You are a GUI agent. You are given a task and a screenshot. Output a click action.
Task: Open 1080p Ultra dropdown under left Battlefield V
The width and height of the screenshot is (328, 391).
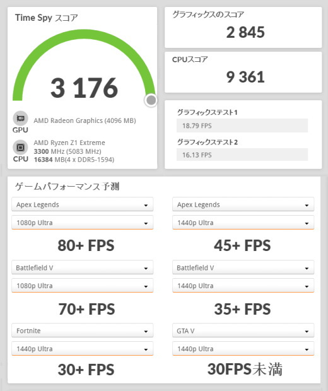[82, 286]
